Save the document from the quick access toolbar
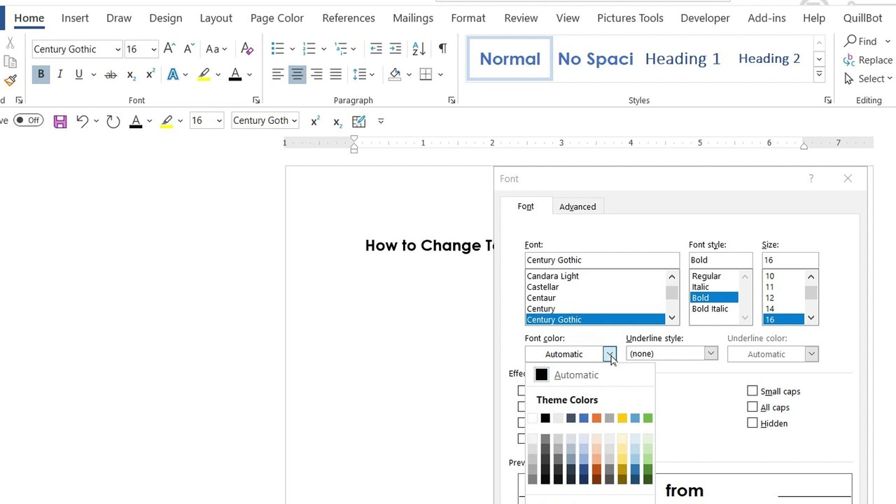The width and height of the screenshot is (896, 504). 60,121
